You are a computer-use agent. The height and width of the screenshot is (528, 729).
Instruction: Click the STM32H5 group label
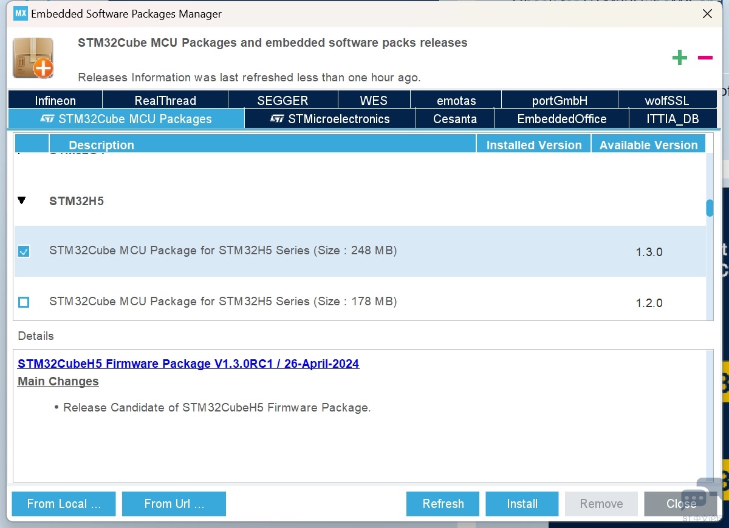click(77, 201)
